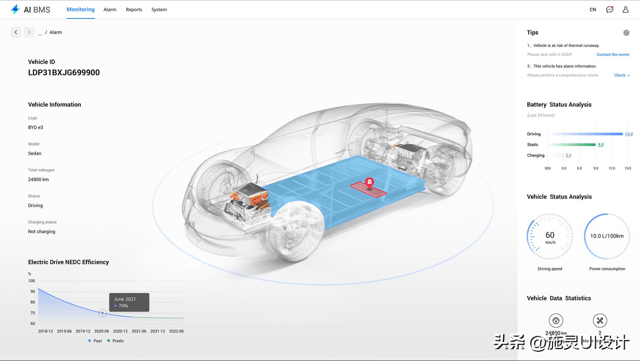Click the Maintenance tools icon
The width and height of the screenshot is (640, 361).
[x=600, y=320]
